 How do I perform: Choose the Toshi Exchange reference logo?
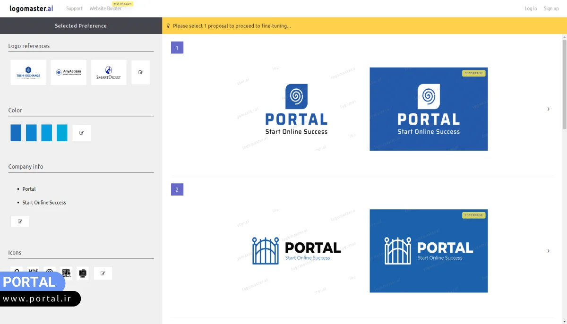[x=28, y=72]
